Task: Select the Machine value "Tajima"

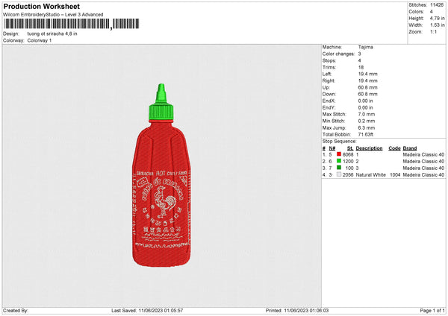Action: pyautogui.click(x=365, y=47)
